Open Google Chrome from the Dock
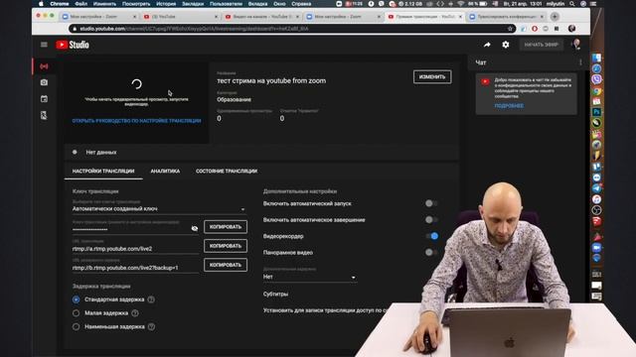The image size is (636, 357). [x=596, y=90]
